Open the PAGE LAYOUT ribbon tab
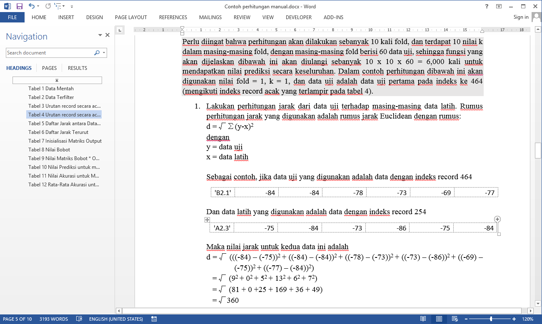The image size is (542, 324). pos(131,17)
